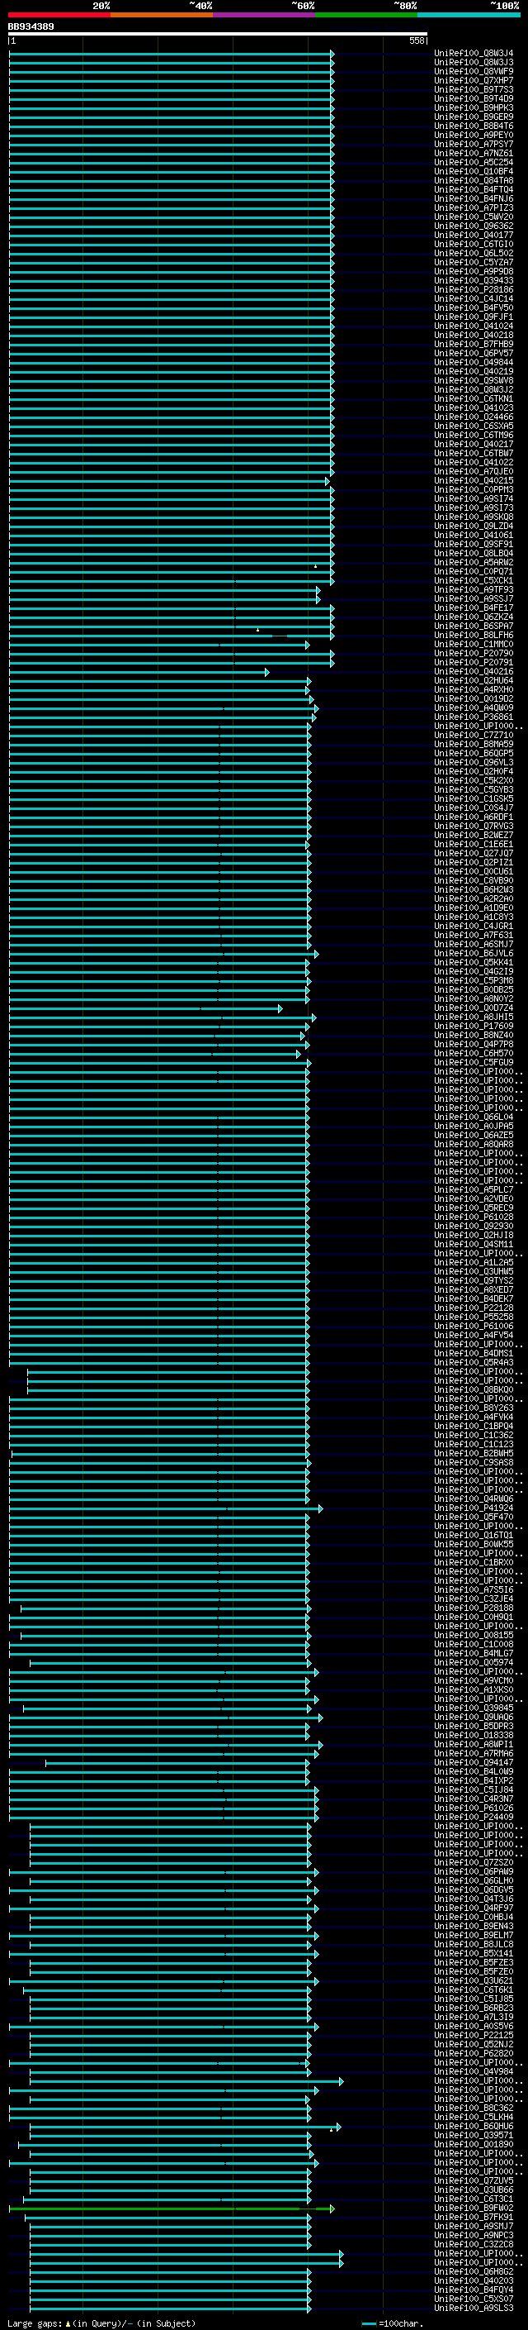Click label UniRef100_C6TKN1
528x2330 pixels.
click(x=474, y=399)
